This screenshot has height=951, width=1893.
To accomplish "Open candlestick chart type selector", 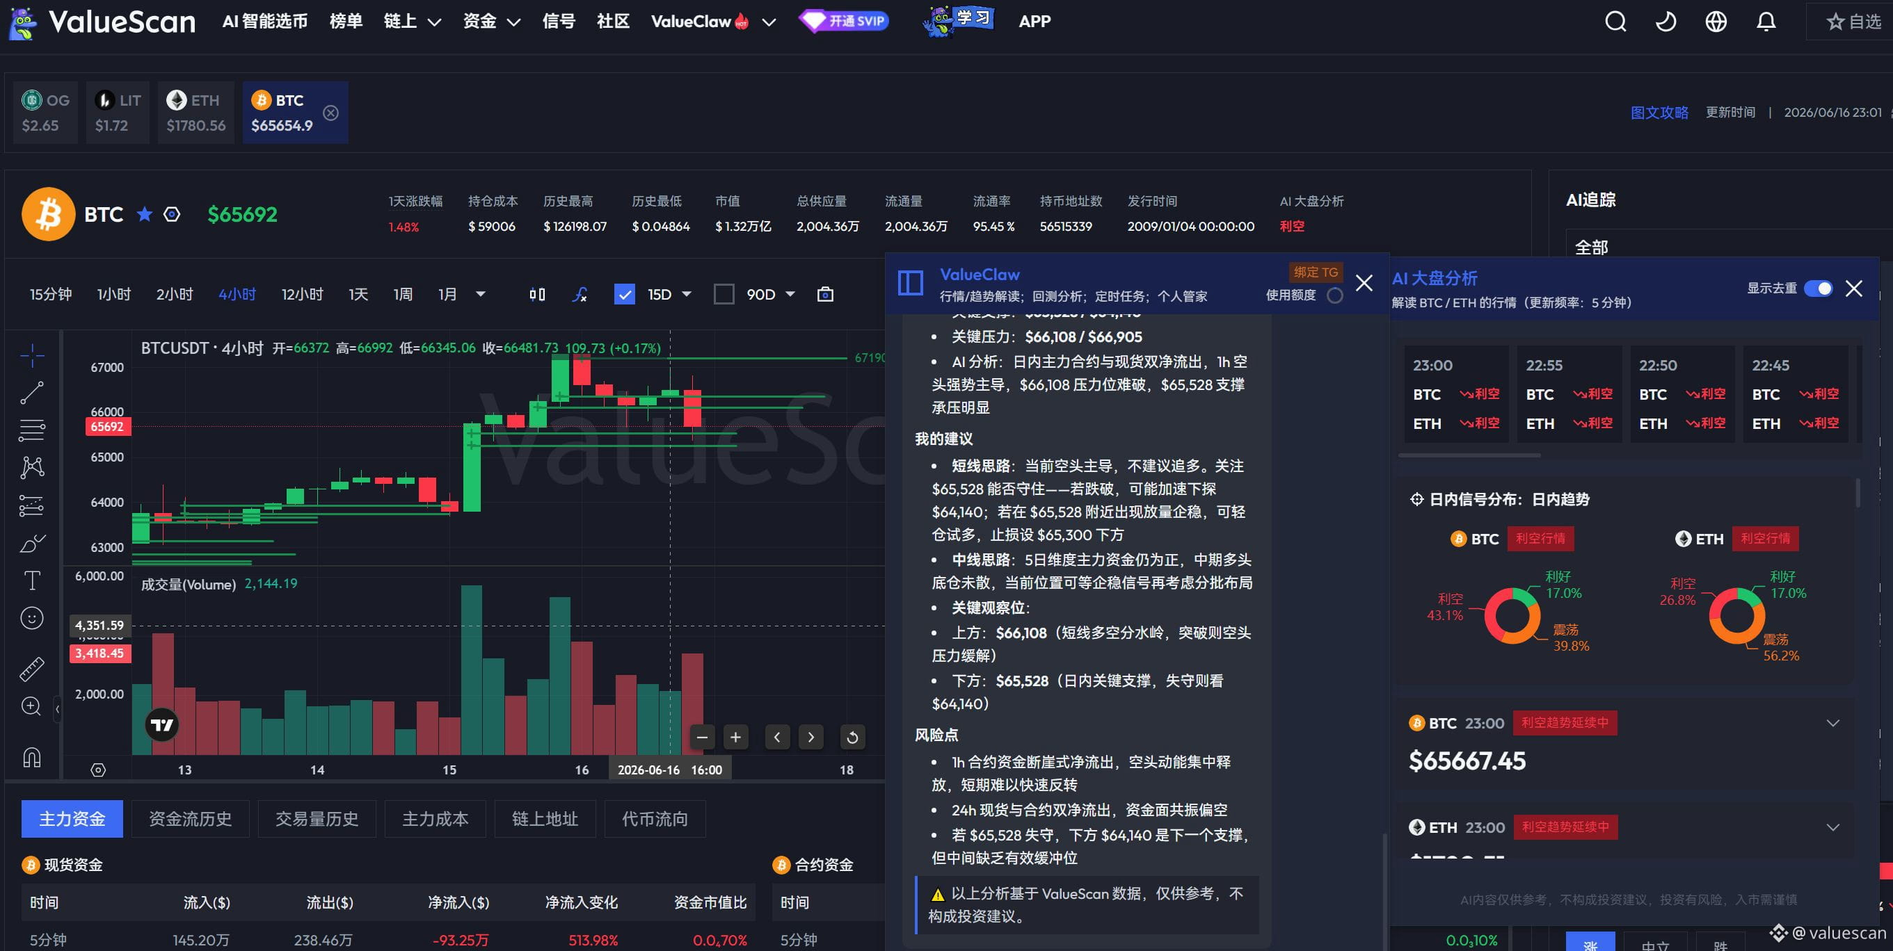I will [x=537, y=295].
